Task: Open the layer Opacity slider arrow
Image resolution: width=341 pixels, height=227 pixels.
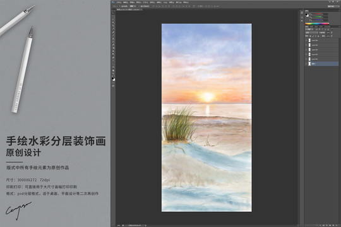Action: click(332, 33)
